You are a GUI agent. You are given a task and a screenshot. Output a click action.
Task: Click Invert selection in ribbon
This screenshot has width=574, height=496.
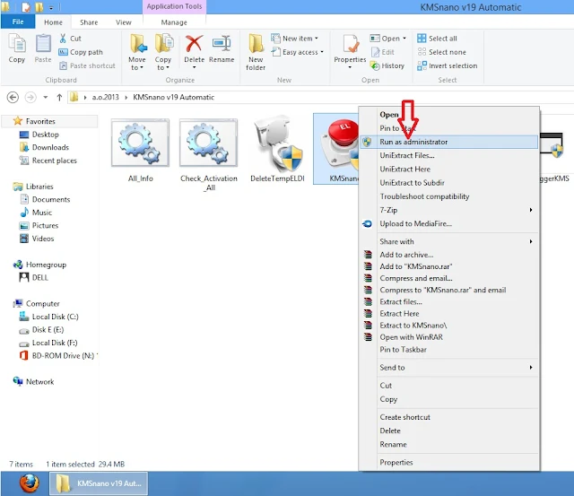447,65
